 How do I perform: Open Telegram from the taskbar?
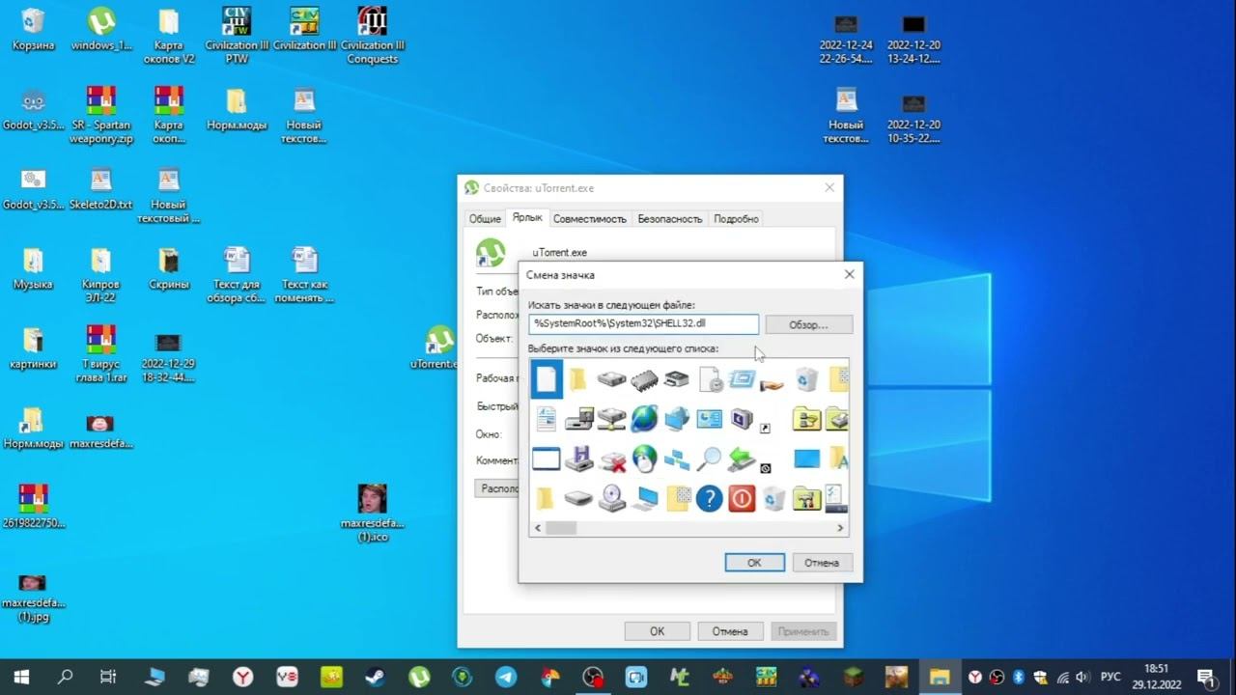[506, 677]
